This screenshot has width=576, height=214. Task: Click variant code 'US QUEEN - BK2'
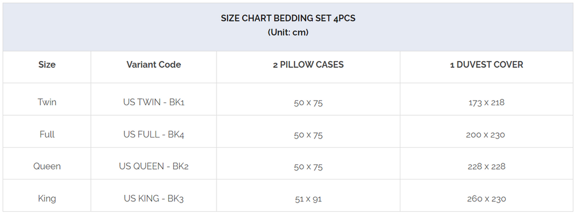click(154, 166)
